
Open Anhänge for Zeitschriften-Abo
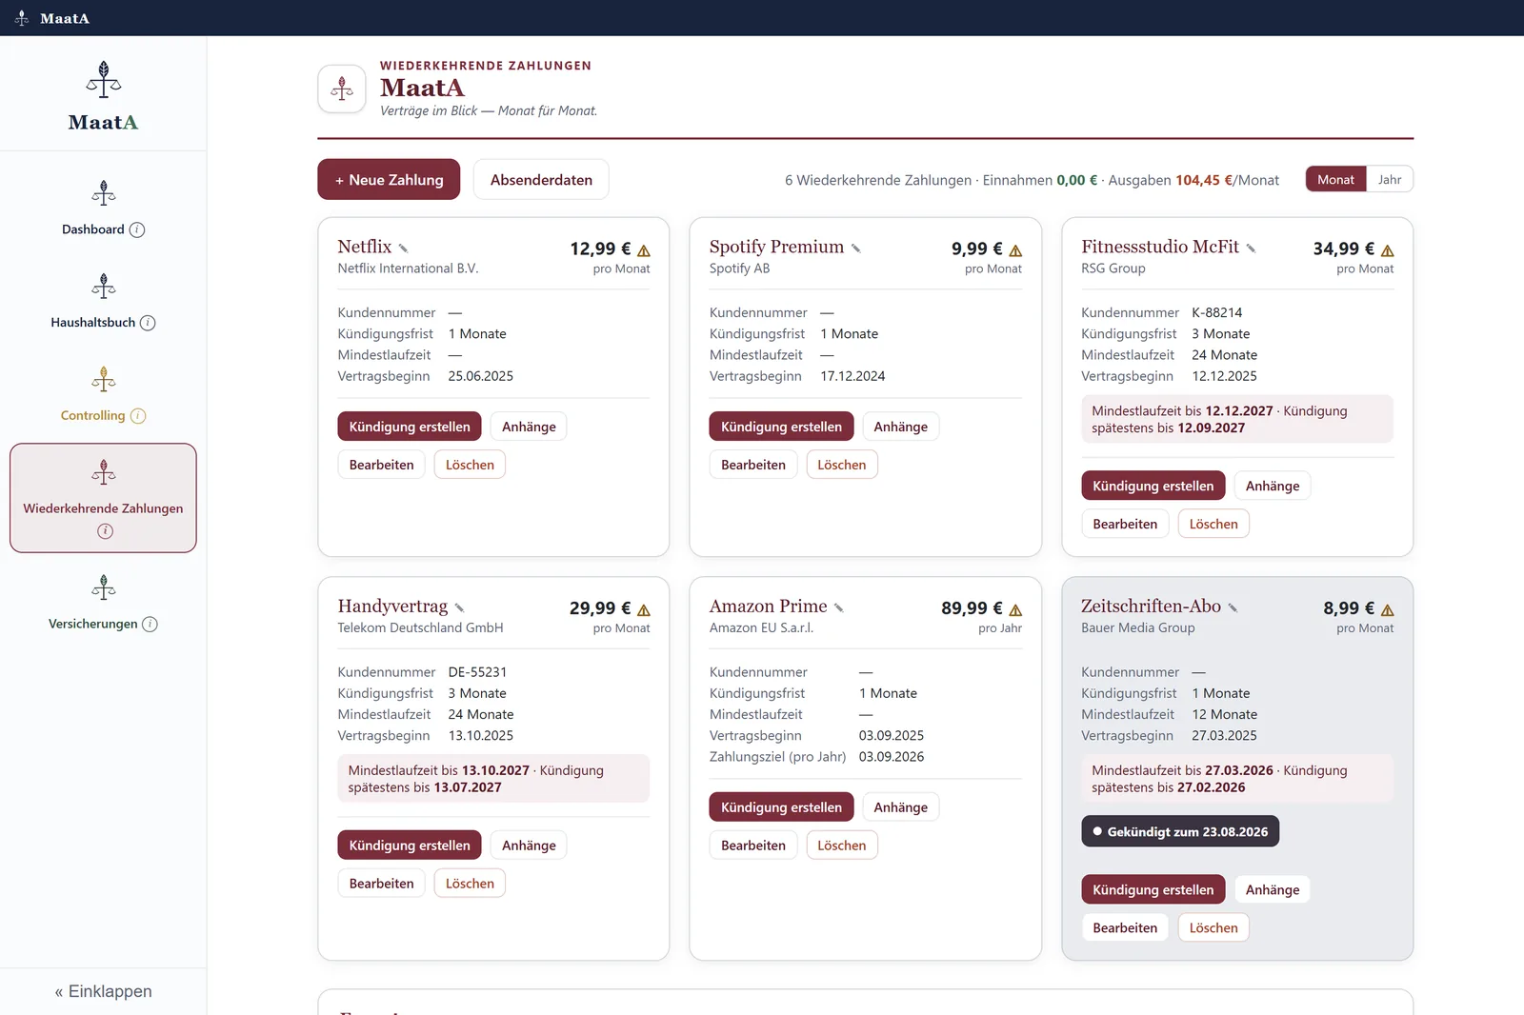(x=1273, y=889)
